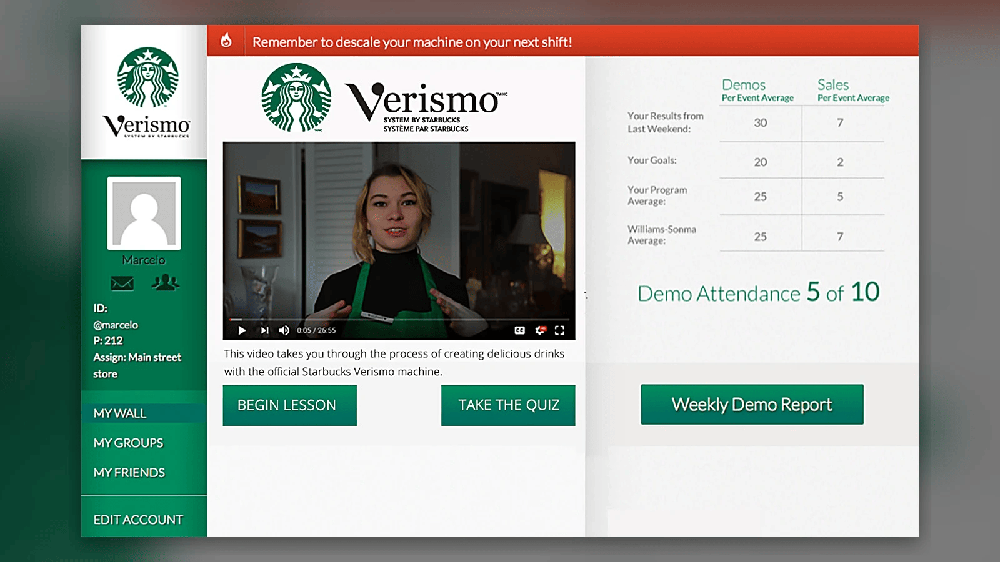Click the Williams-Sonoma Average row label
This screenshot has height=562, width=1000.
pyautogui.click(x=662, y=235)
